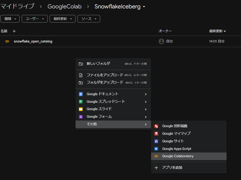Click the Google 図形描画 red icon

[156, 126]
